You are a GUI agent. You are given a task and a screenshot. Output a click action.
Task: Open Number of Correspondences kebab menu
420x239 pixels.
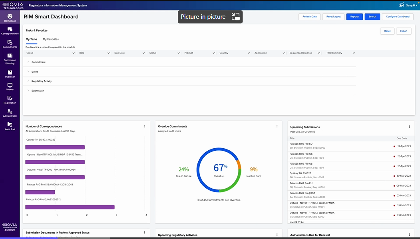pos(145,126)
